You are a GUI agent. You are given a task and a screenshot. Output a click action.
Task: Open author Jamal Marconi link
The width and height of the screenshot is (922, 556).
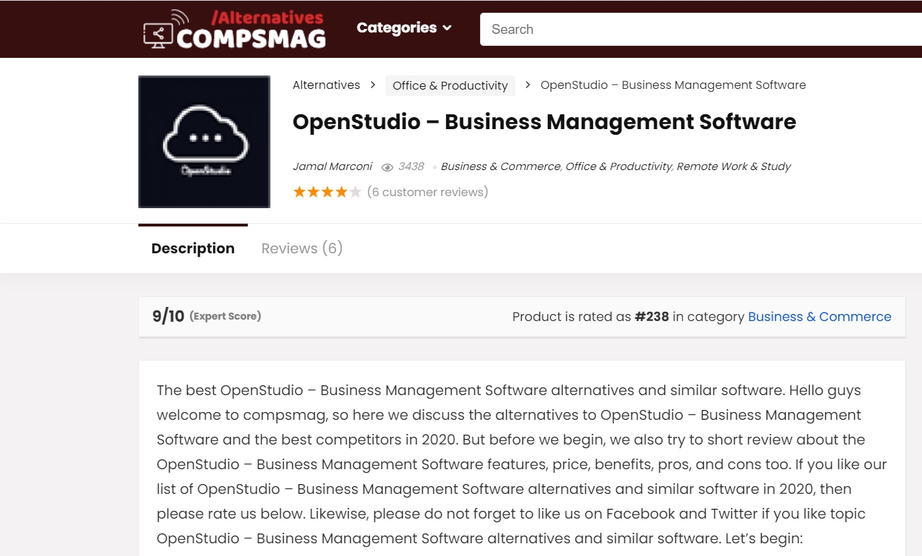tap(333, 167)
